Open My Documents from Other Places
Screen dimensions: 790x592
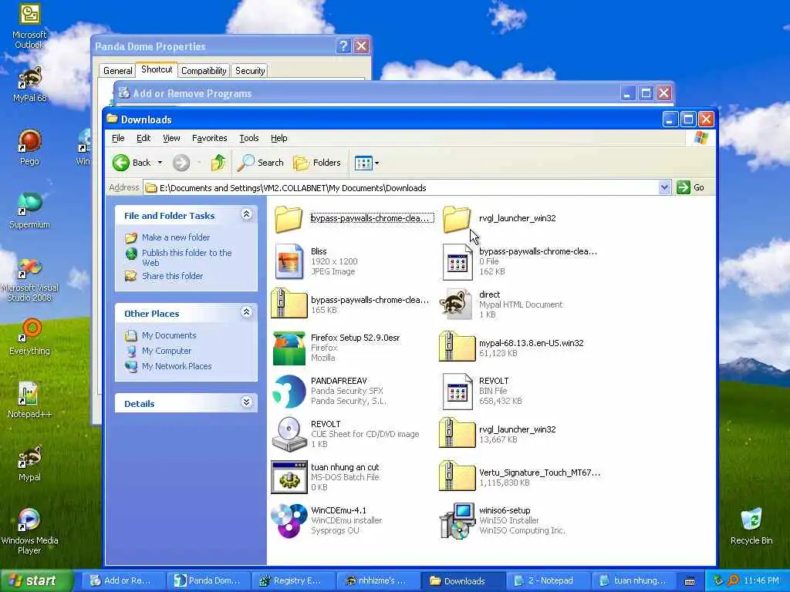(x=169, y=335)
